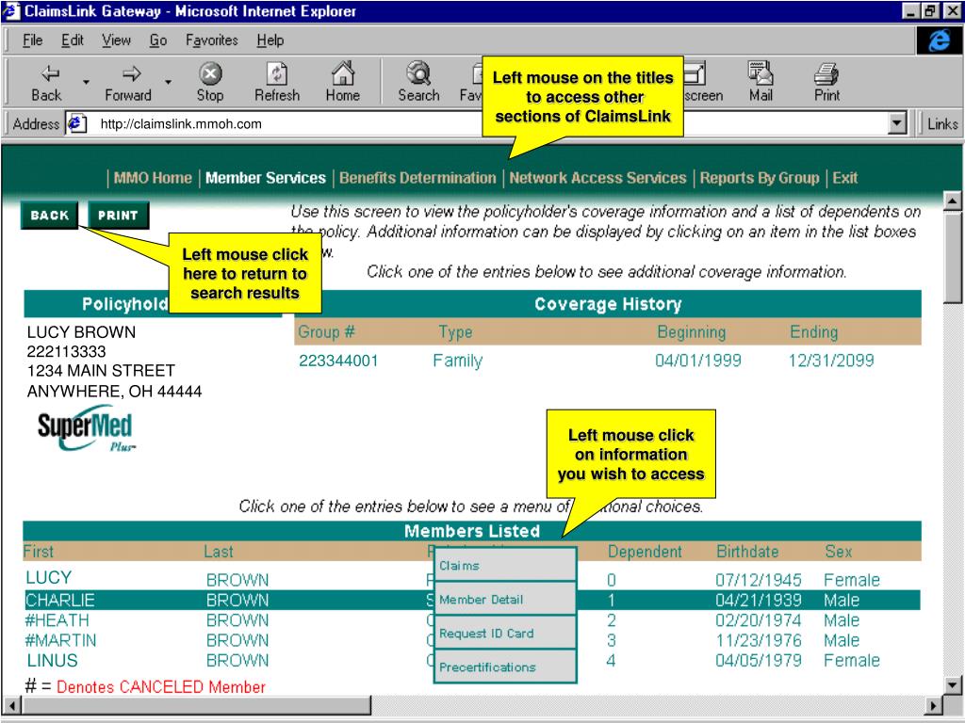Screen dimensions: 965x723
Task: Click birthdate 07/12/1945
Action: pos(759,580)
